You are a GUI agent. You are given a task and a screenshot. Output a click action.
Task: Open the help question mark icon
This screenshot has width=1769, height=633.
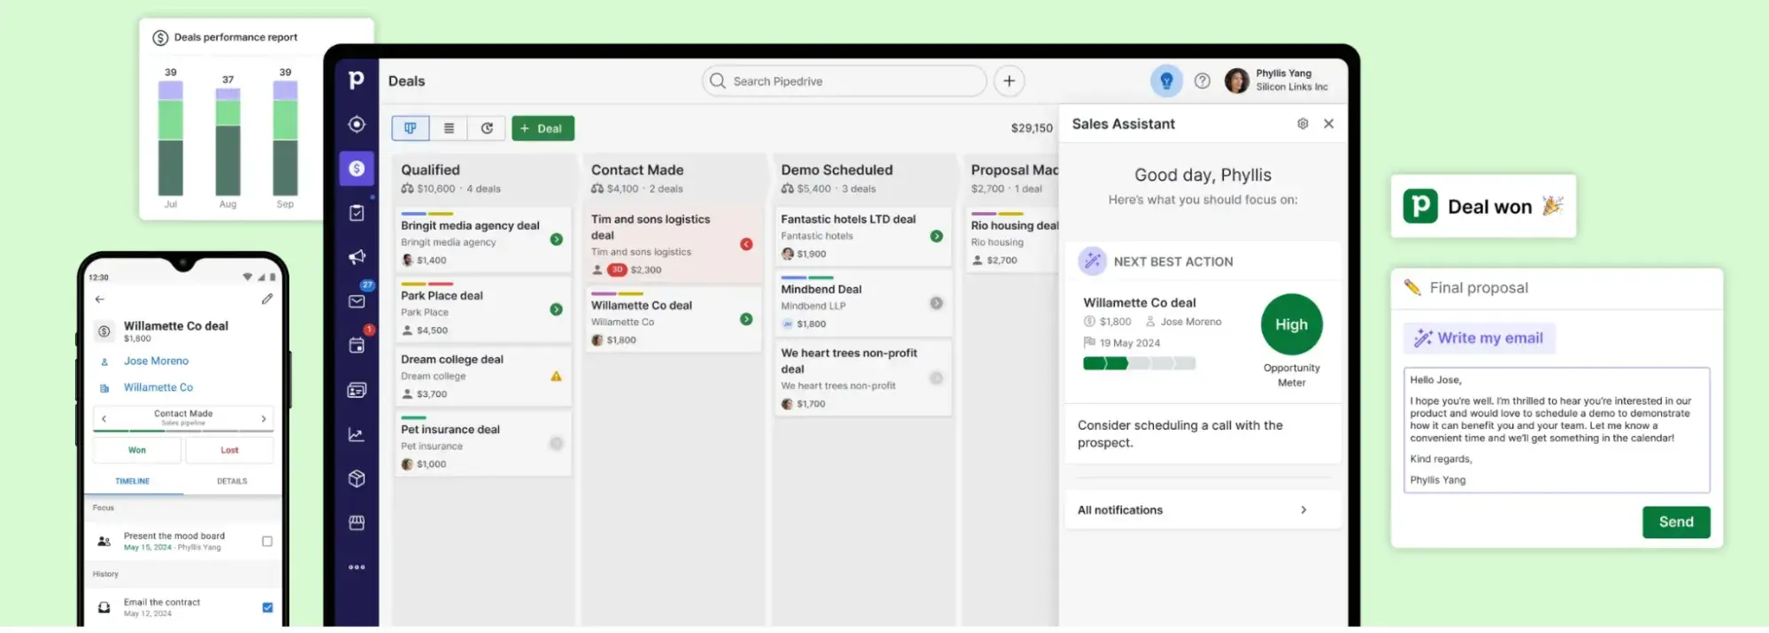pos(1202,81)
